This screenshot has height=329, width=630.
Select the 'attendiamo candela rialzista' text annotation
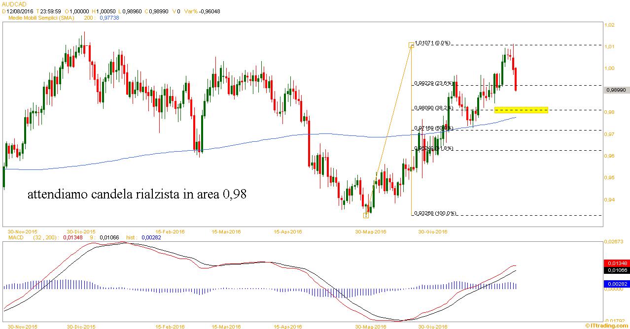(x=137, y=195)
